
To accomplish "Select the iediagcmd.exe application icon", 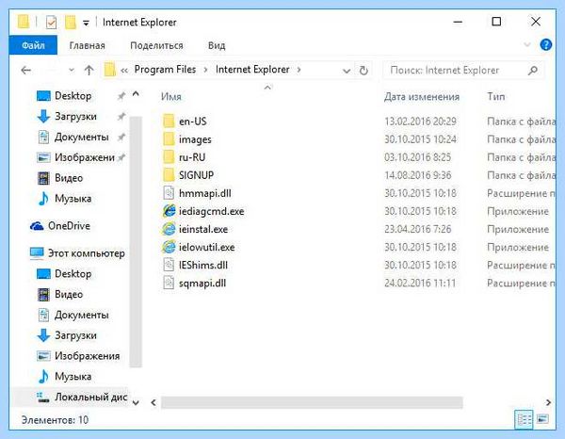I will 169,211.
